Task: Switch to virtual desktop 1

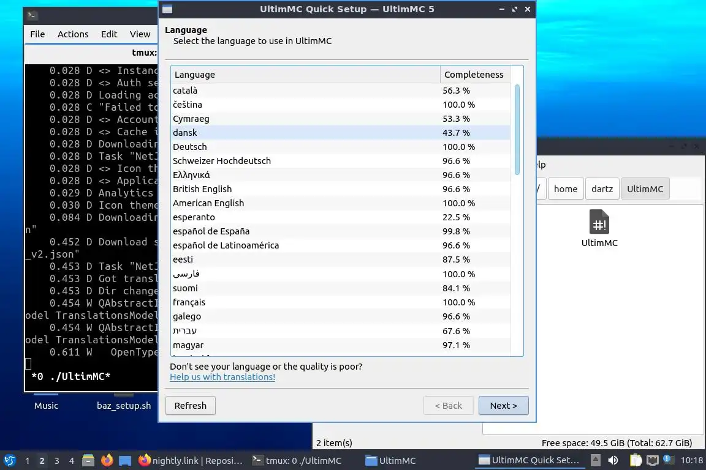Action: [x=28, y=461]
